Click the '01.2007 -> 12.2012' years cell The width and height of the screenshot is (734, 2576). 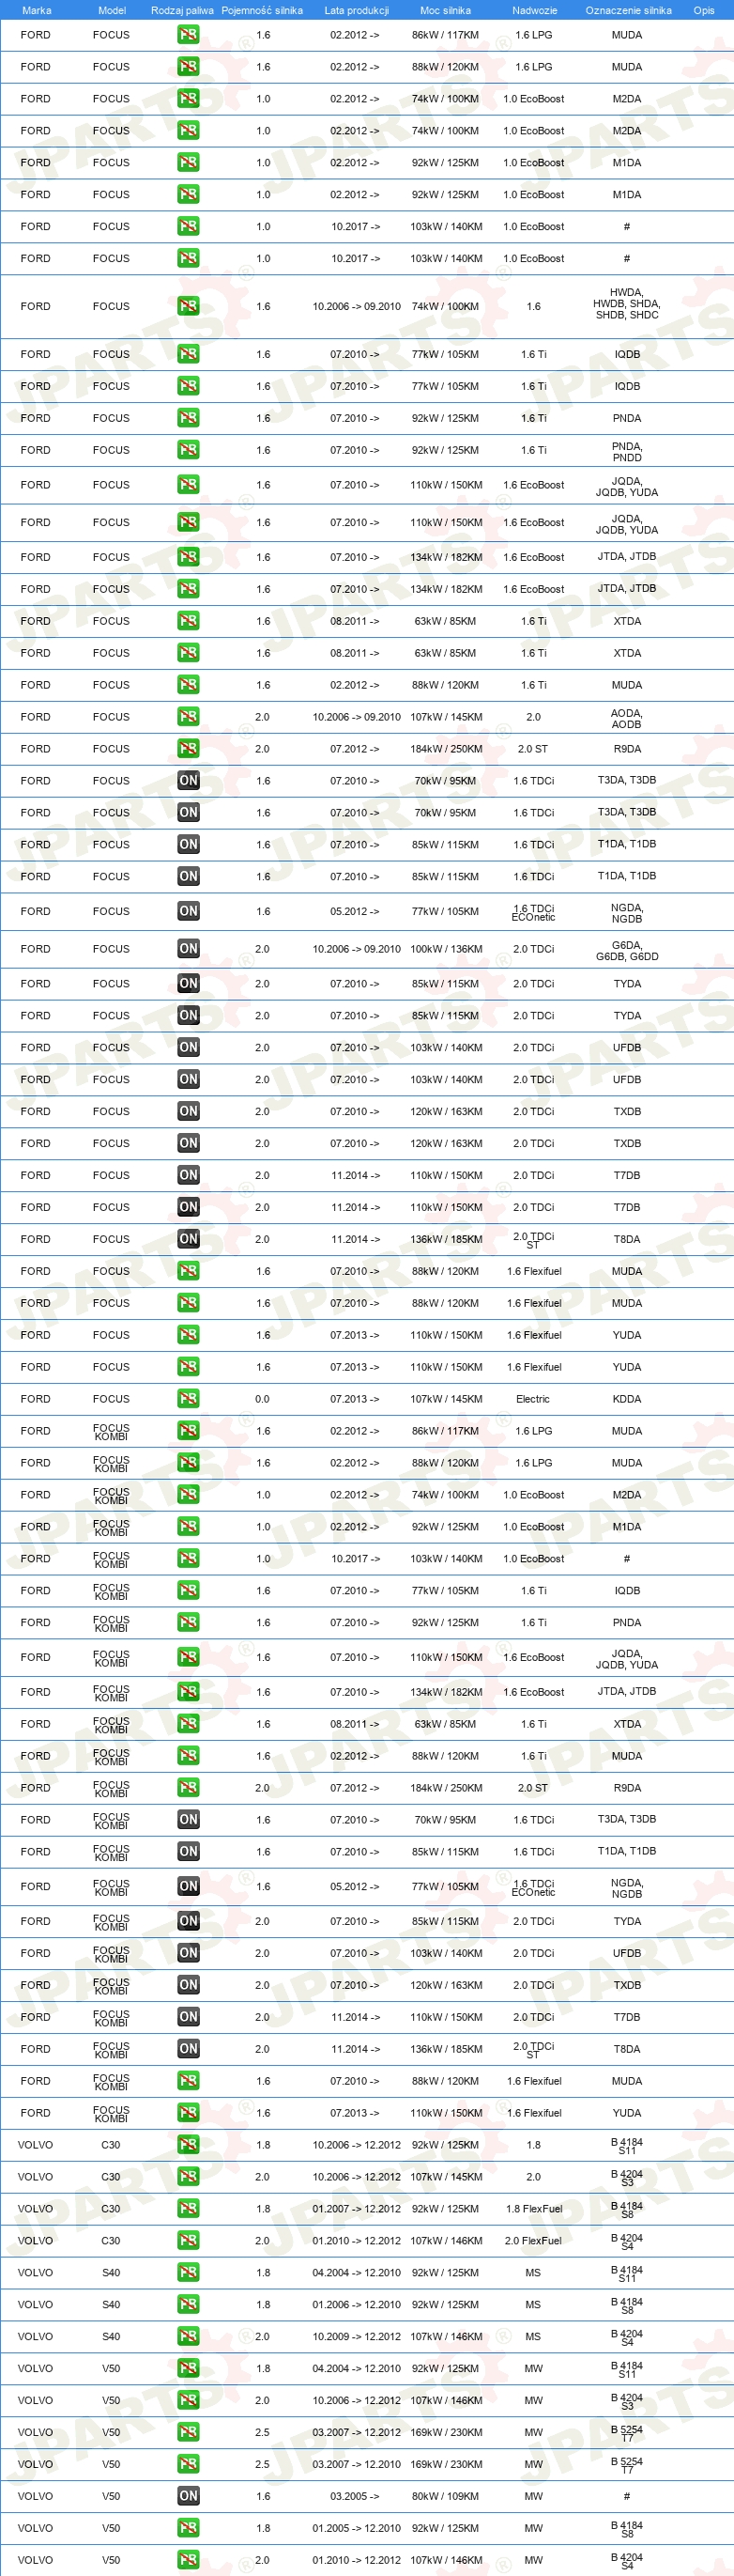pos(357,2209)
